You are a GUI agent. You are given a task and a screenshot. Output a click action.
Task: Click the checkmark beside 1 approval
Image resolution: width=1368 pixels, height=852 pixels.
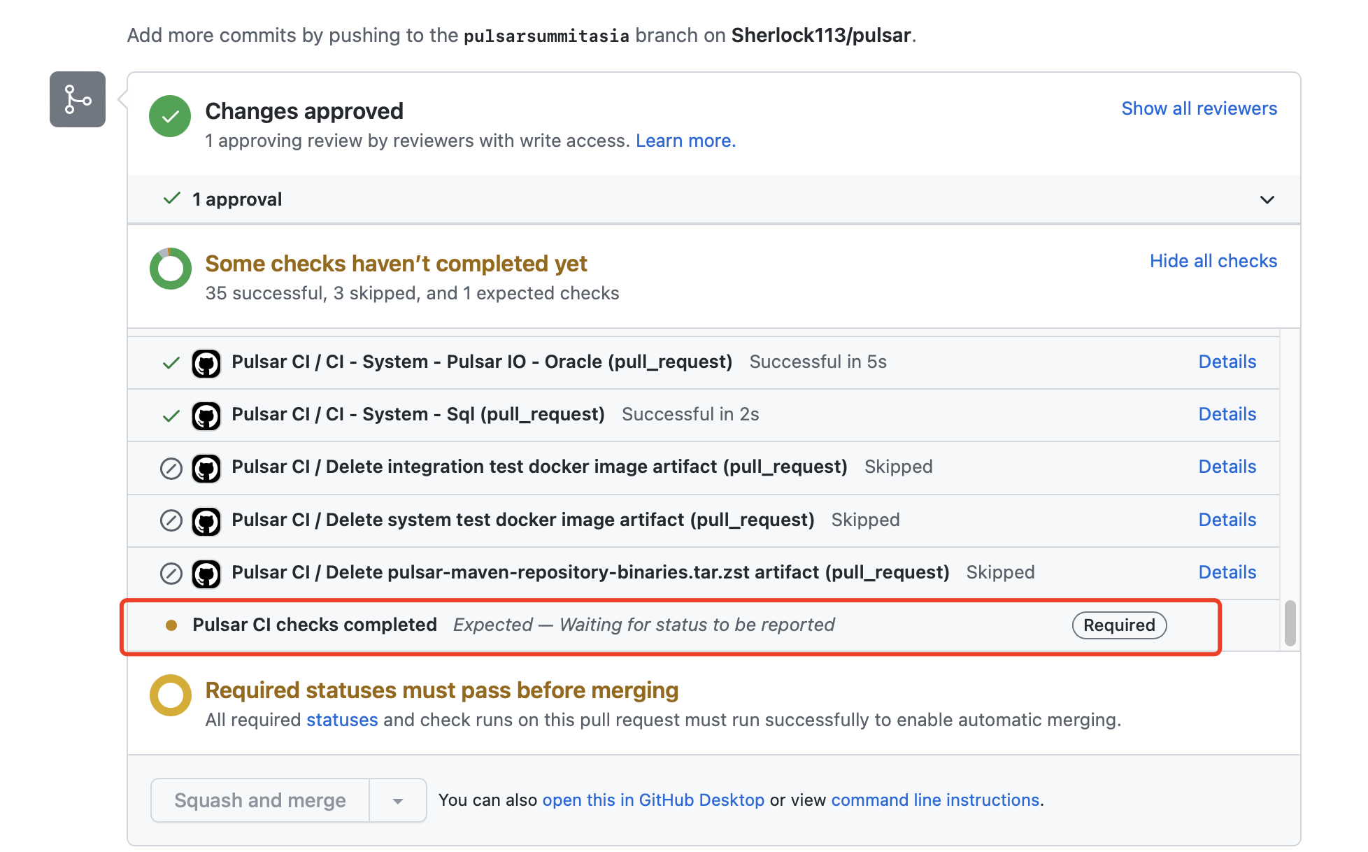tap(172, 199)
